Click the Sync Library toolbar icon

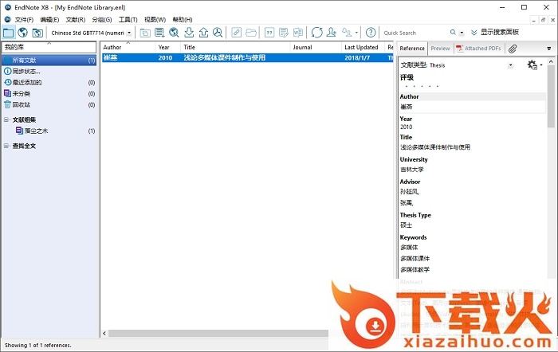pos(317,33)
